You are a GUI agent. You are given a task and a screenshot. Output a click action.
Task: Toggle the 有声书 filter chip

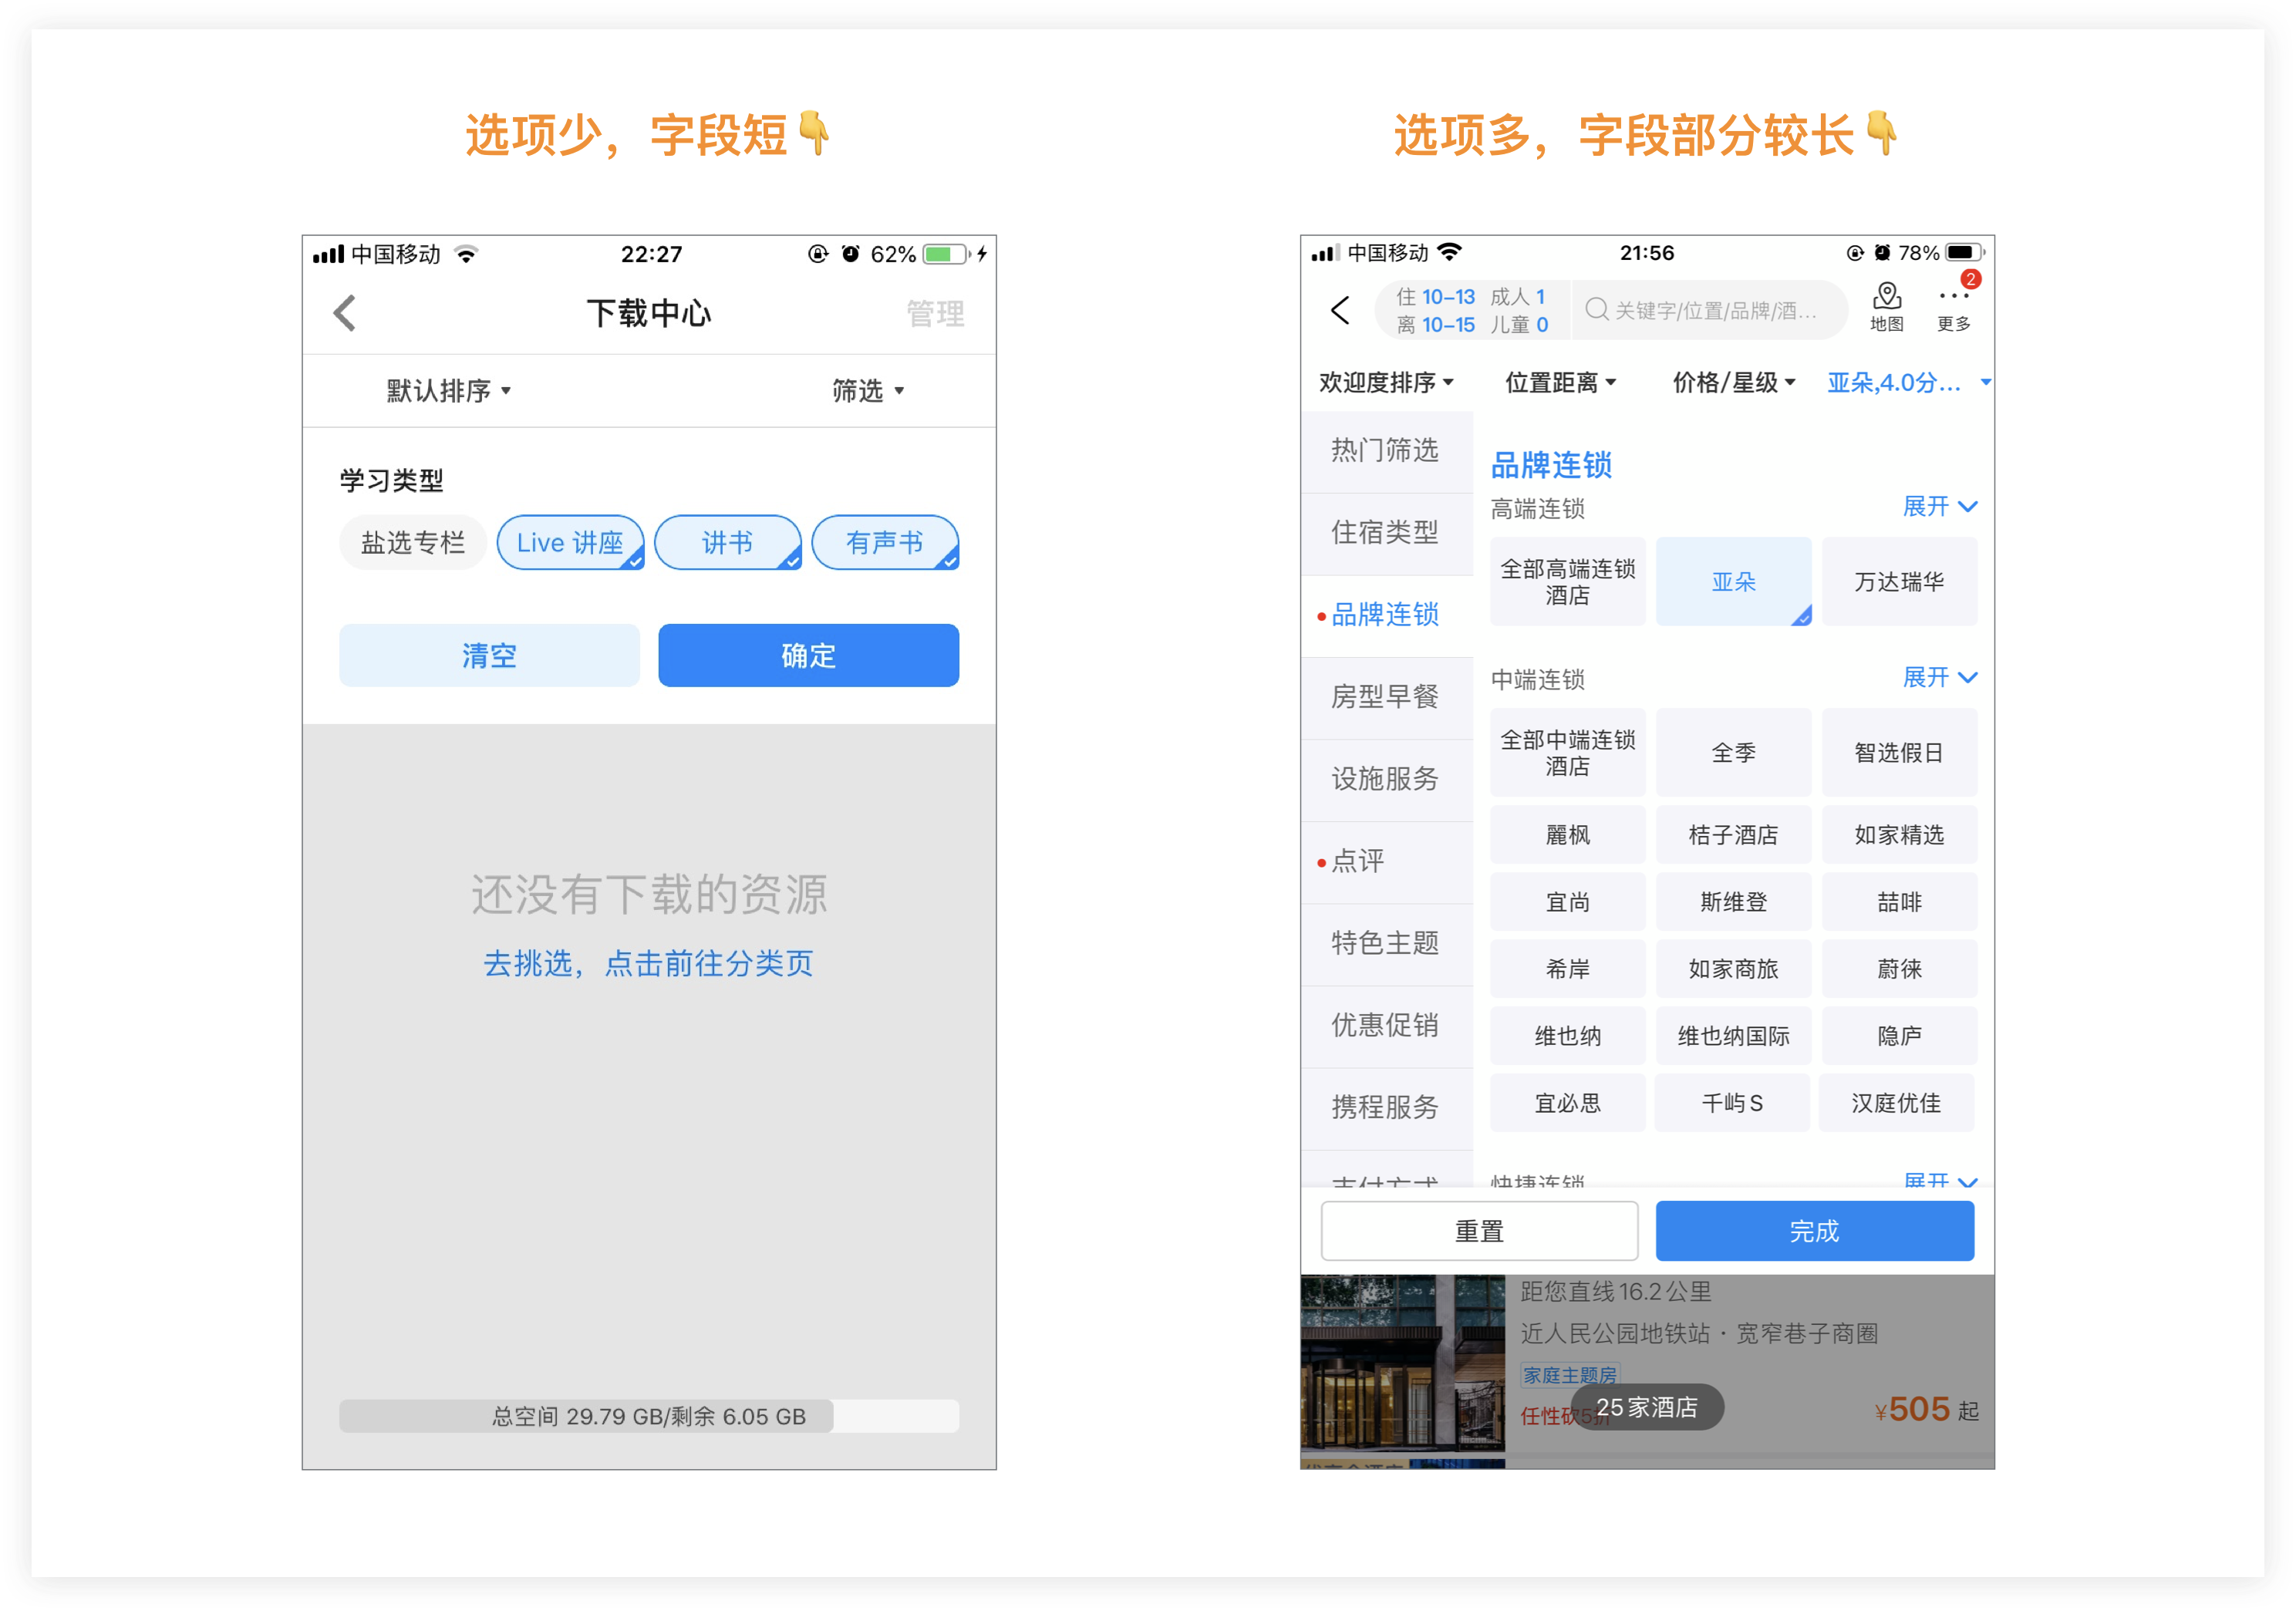pos(885,542)
